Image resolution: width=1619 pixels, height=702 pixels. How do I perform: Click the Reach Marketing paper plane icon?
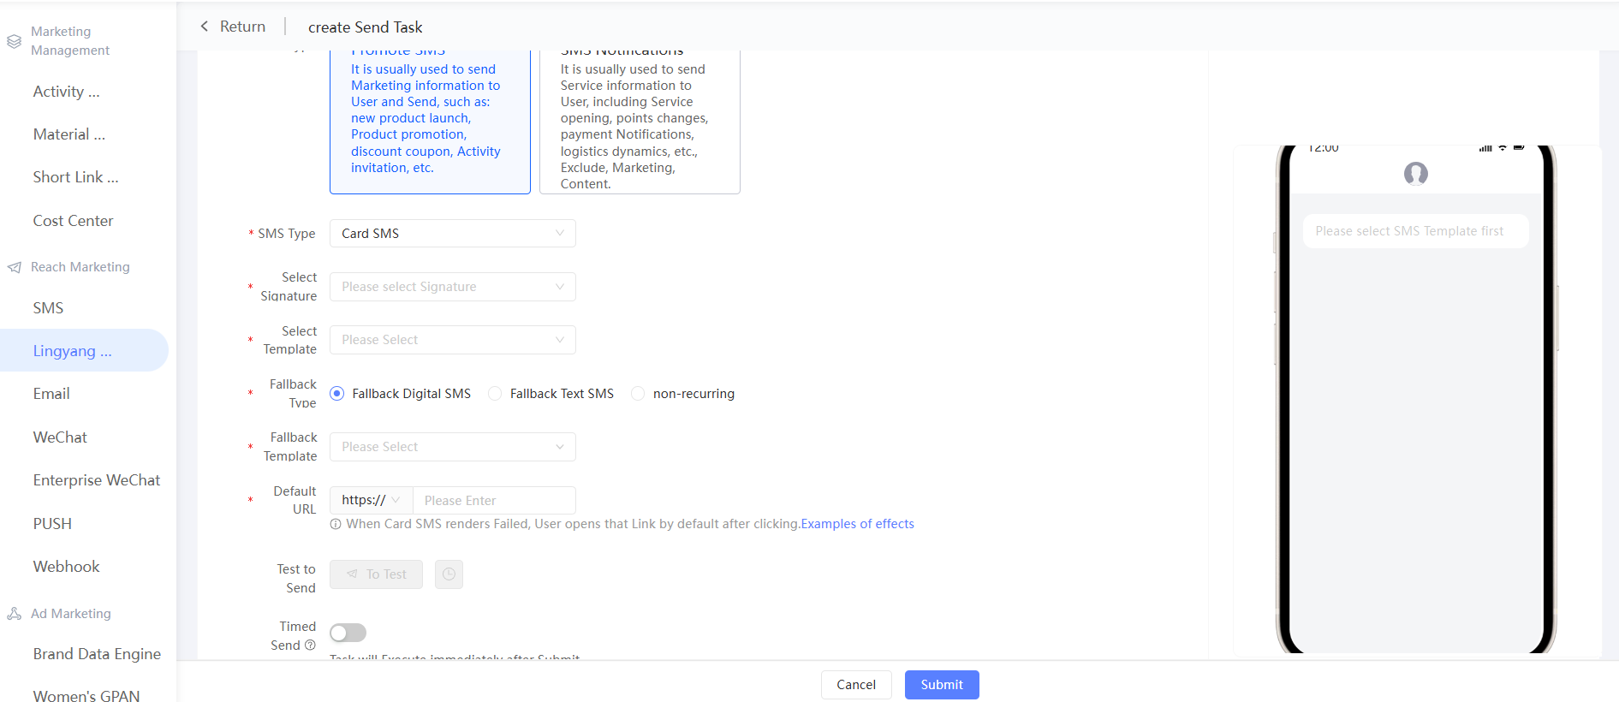tap(14, 267)
